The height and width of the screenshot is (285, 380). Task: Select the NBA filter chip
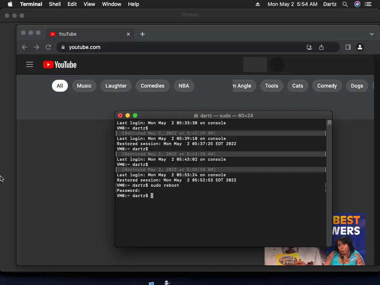pyautogui.click(x=184, y=86)
